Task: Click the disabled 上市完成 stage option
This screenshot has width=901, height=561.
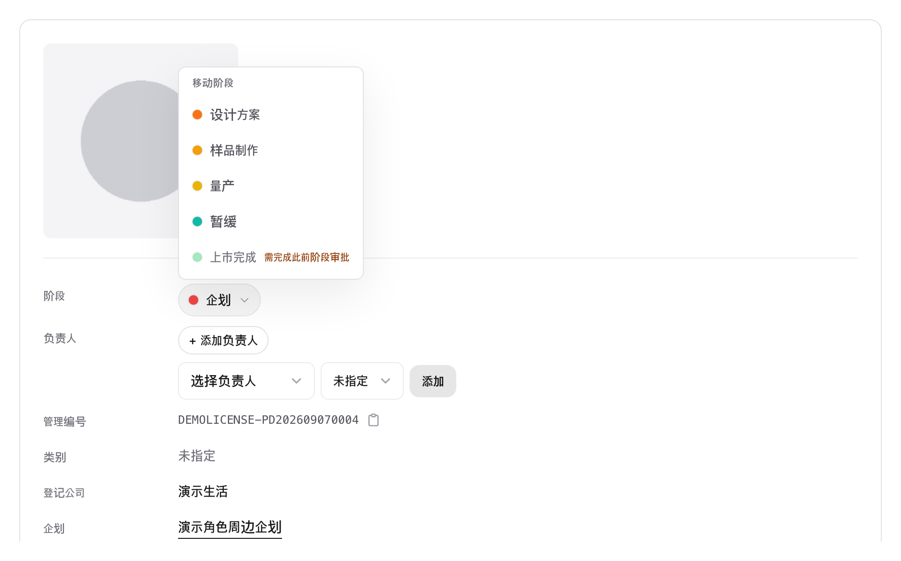Action: 270,257
